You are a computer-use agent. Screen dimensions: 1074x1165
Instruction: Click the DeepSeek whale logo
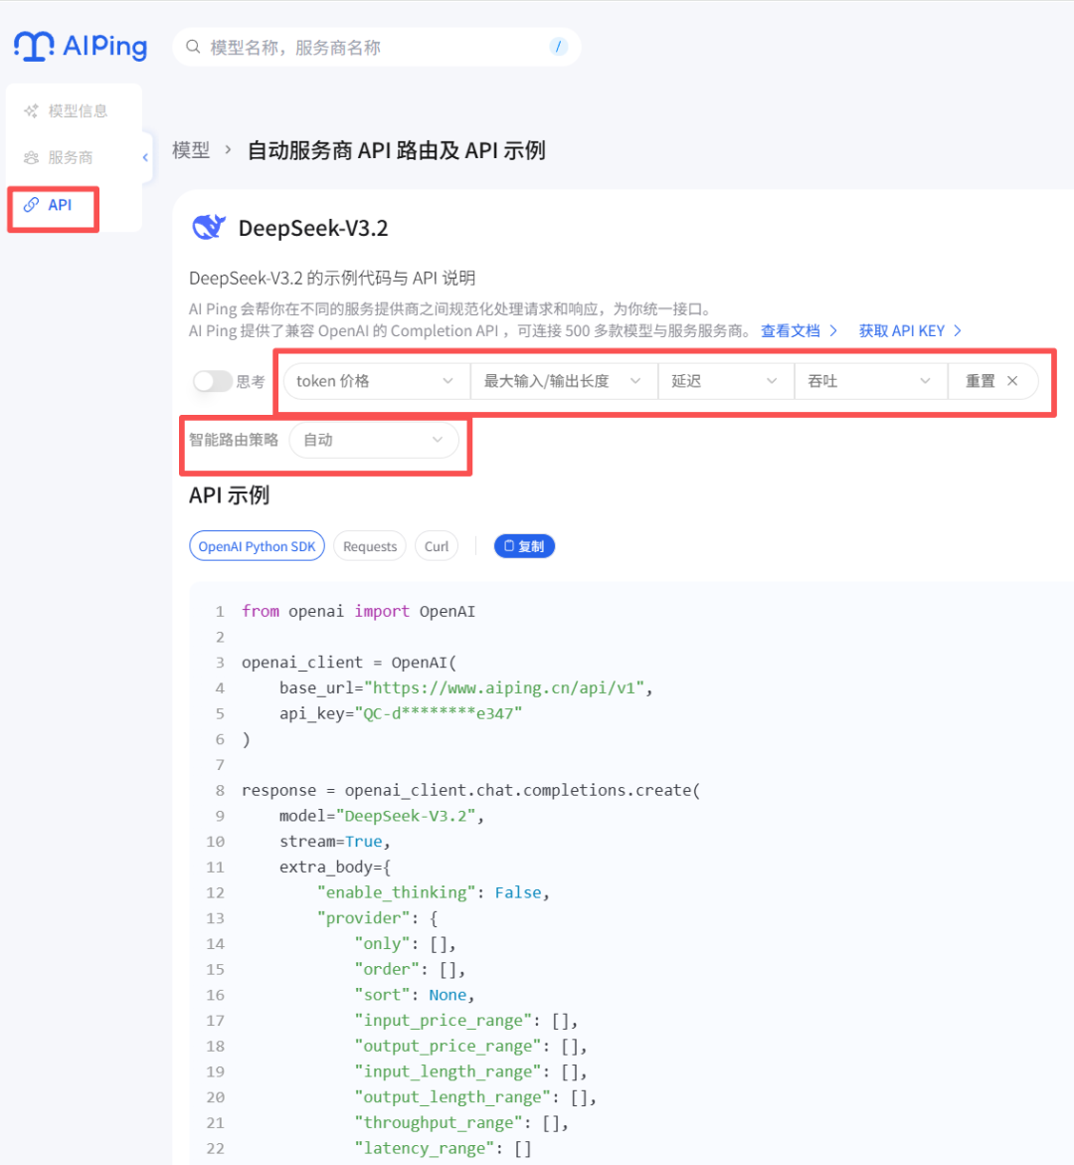point(209,228)
